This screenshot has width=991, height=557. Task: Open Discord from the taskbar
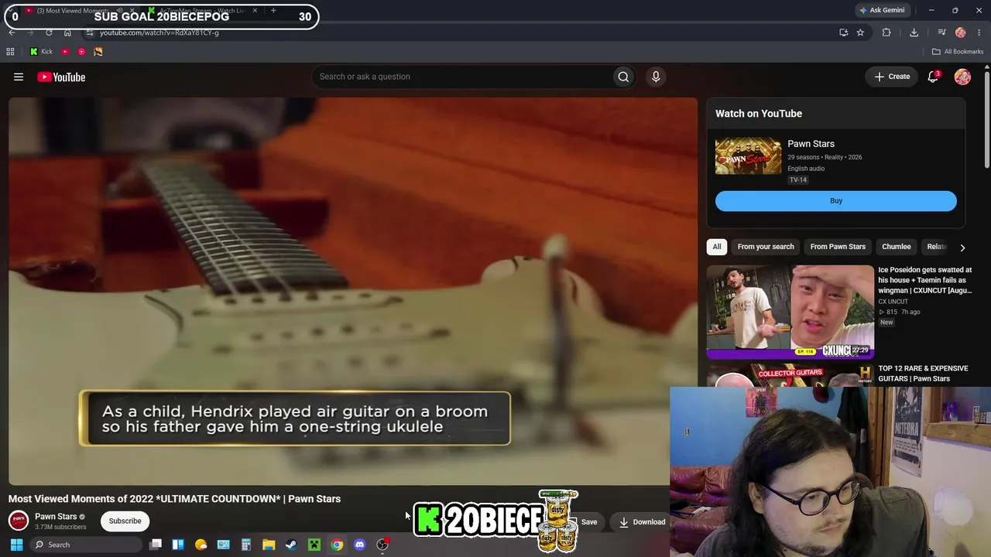(x=359, y=545)
